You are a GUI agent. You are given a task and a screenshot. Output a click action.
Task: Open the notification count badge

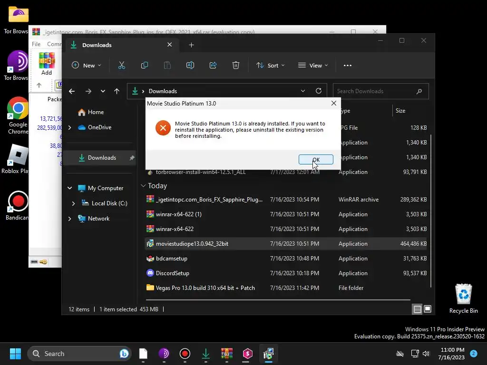[474, 353]
